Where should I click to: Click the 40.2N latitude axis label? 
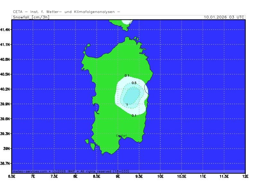coord(5,89)
